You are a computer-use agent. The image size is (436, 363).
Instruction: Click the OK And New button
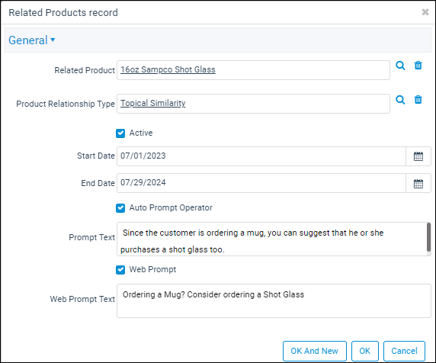(x=315, y=351)
